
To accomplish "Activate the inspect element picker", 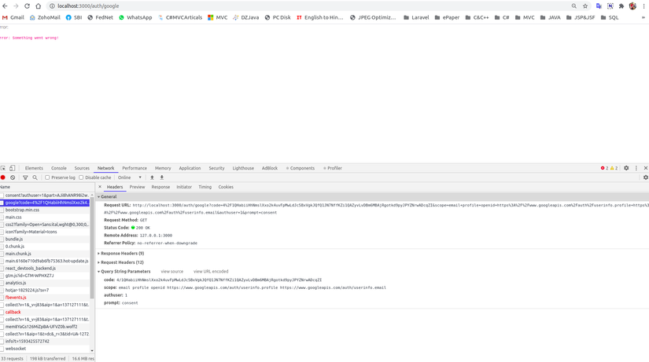I will click(x=3, y=168).
